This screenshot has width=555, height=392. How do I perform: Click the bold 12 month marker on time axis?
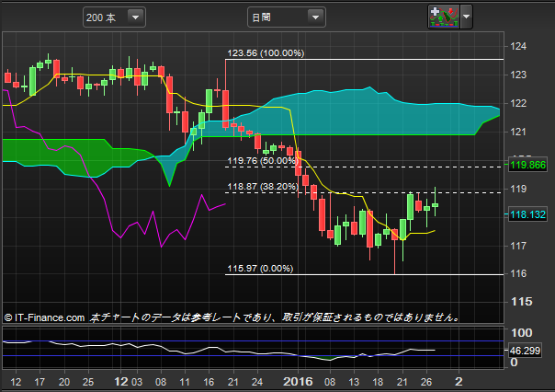[x=121, y=382]
